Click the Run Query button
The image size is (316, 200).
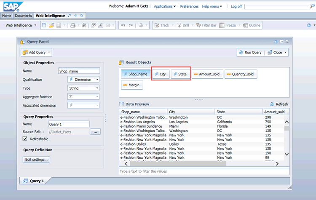click(x=250, y=52)
